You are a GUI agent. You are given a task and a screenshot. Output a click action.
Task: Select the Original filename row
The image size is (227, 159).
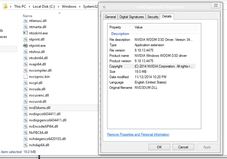click(152, 88)
